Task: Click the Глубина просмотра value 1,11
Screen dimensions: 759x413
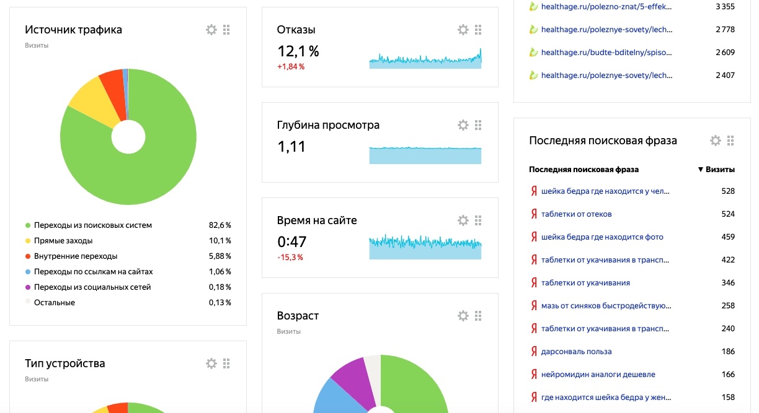Action: [291, 147]
